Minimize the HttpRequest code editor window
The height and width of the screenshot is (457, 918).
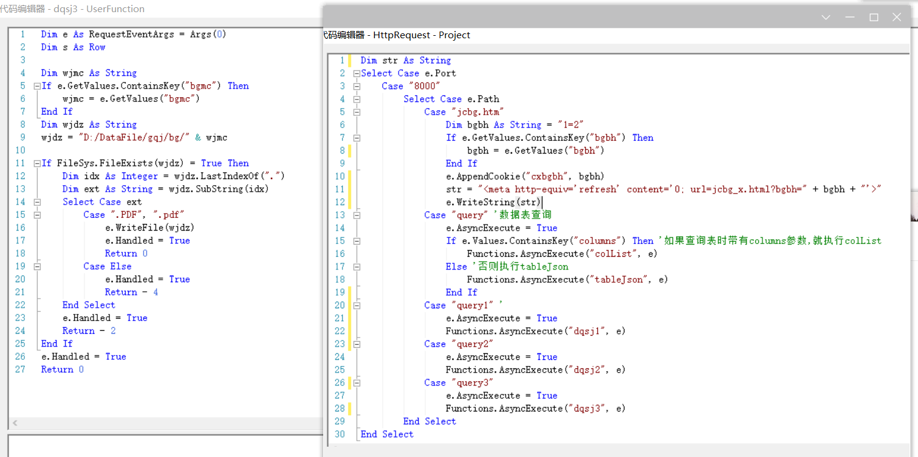click(x=850, y=18)
